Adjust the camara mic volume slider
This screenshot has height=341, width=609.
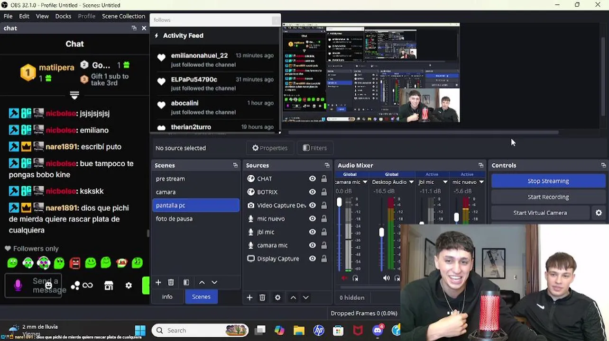pyautogui.click(x=339, y=203)
